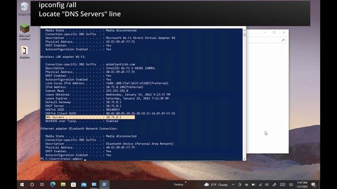Screen dimensions: 337x189
Task: Open the Mail app from the taskbar
Action: (x=84, y=184)
